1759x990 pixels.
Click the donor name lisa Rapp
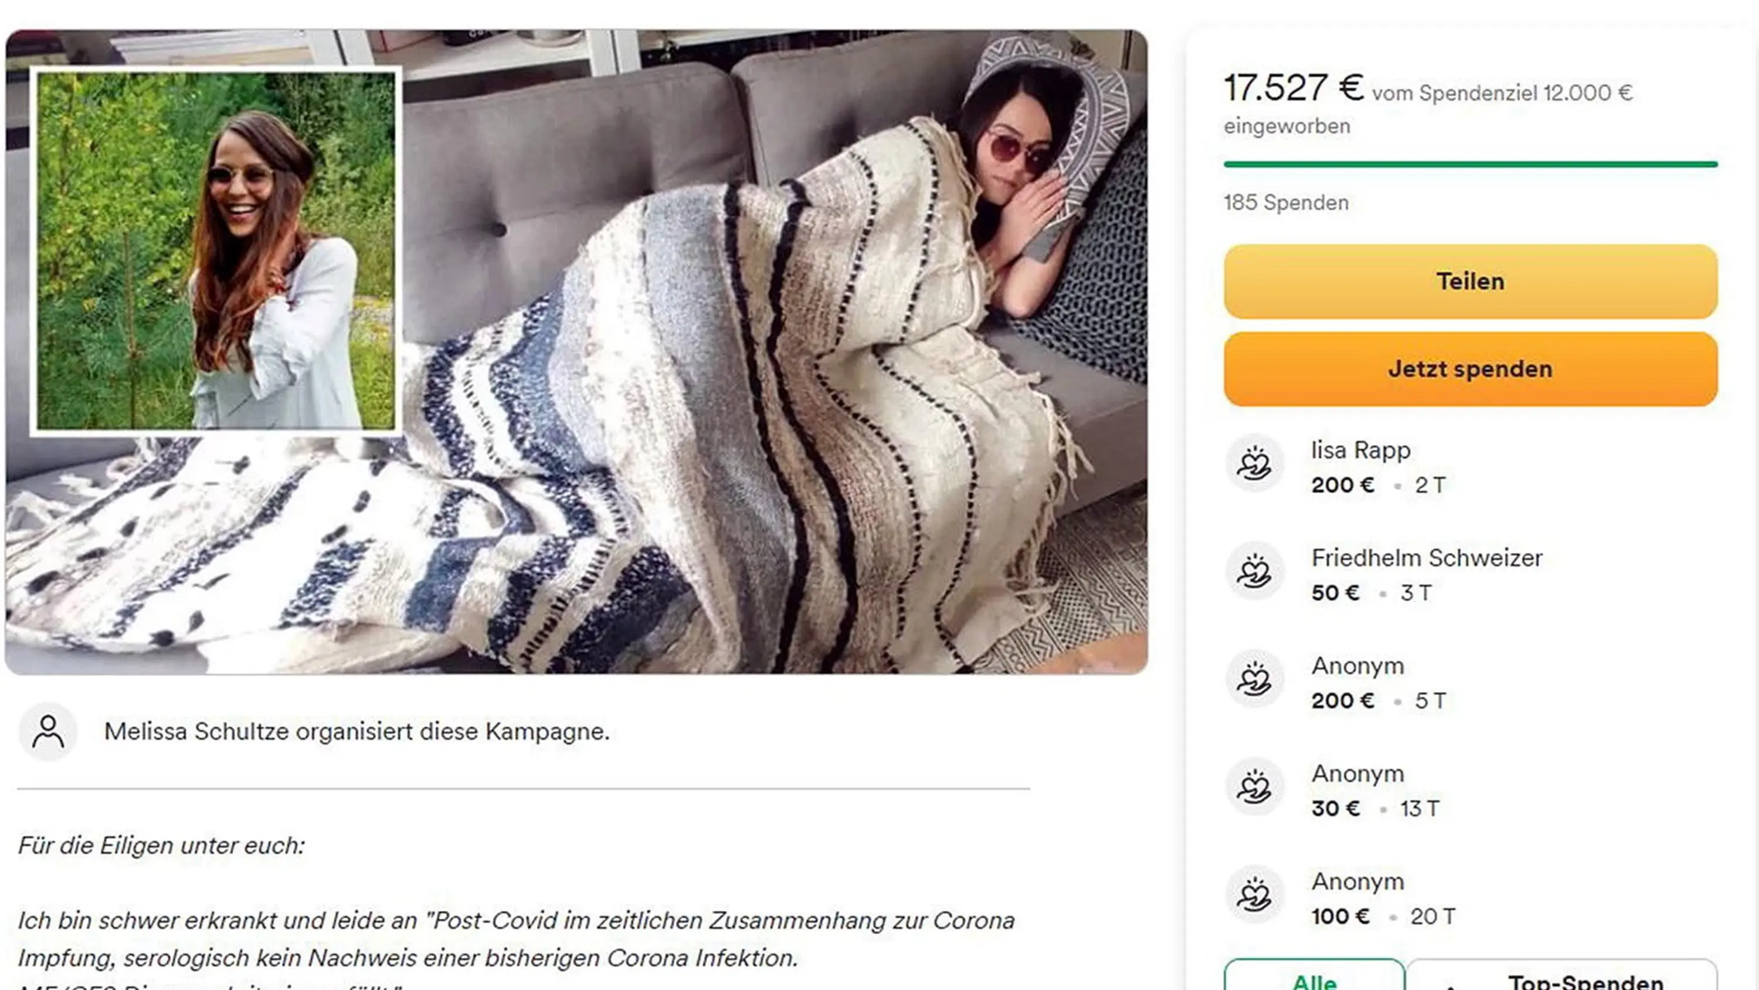coord(1360,450)
